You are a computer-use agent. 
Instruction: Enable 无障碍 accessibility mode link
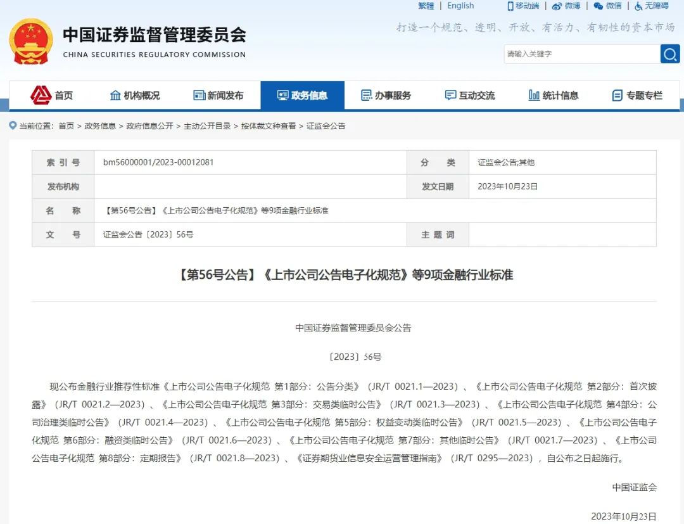(x=657, y=6)
